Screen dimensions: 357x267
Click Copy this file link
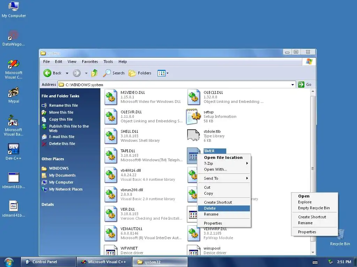tap(61, 120)
